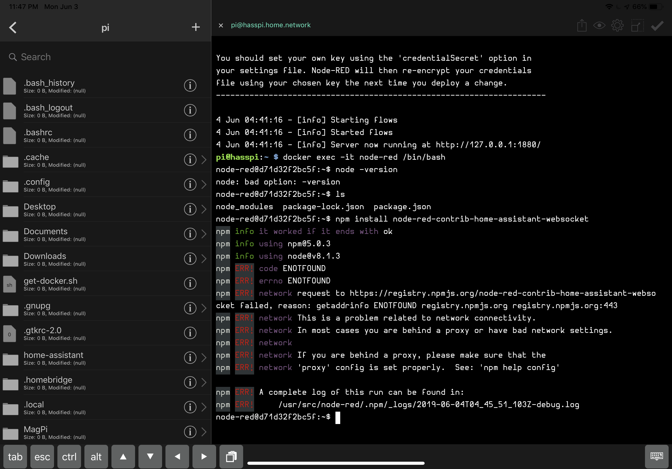Viewport: 672px width, 469px height.
Task: Open clipboard paste icon in key bar
Action: click(231, 456)
